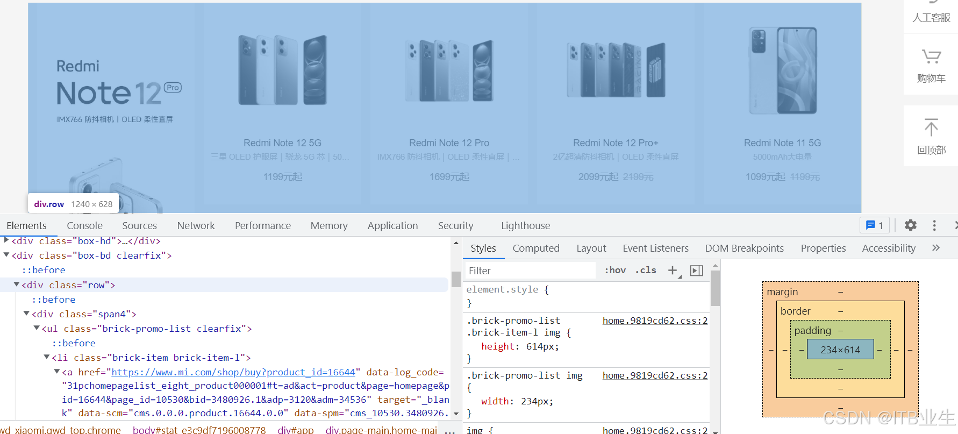Open the shopping cart icon

(x=931, y=56)
